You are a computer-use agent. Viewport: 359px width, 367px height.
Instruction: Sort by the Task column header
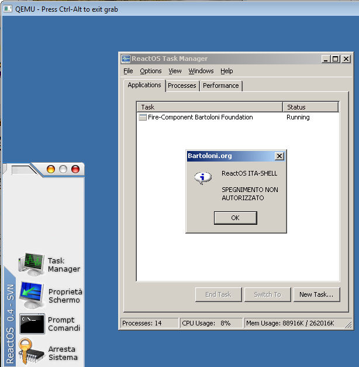tap(209, 107)
